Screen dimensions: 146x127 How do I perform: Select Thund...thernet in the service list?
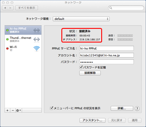click(23, 39)
